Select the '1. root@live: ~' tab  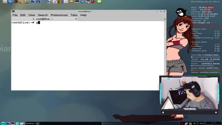point(43,19)
